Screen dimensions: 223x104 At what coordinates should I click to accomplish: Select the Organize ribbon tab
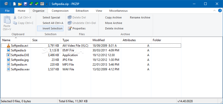pos(39,11)
